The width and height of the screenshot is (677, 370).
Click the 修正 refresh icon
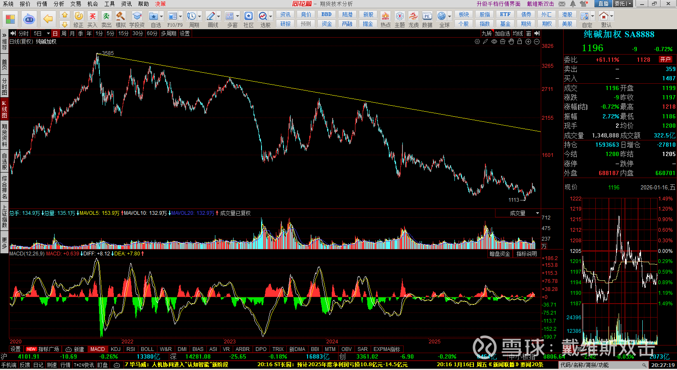click(x=79, y=16)
